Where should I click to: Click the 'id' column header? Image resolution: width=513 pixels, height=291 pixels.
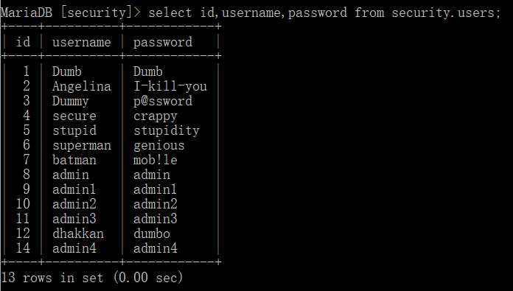click(23, 42)
